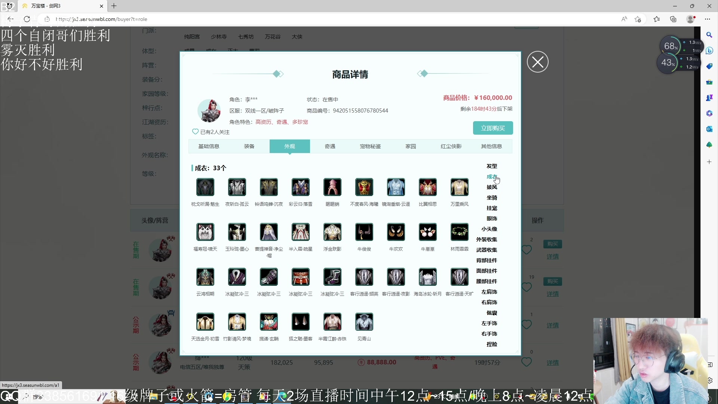Click the 福寿冠·啸天 husky headwear icon

pyautogui.click(x=205, y=232)
